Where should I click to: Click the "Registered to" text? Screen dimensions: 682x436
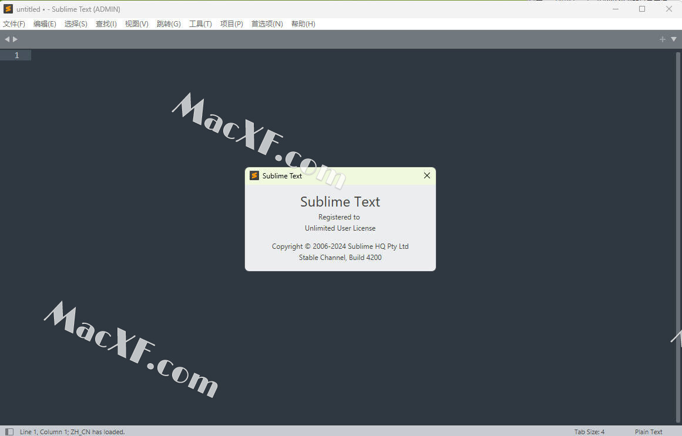click(340, 217)
